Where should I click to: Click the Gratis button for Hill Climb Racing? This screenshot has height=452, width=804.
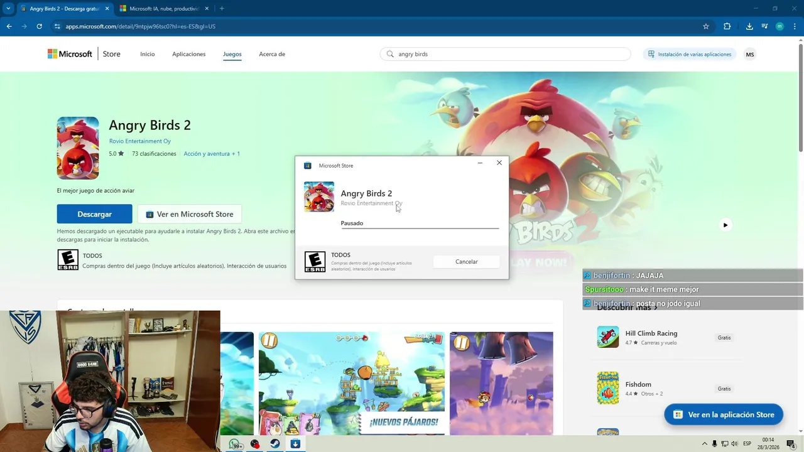(724, 338)
